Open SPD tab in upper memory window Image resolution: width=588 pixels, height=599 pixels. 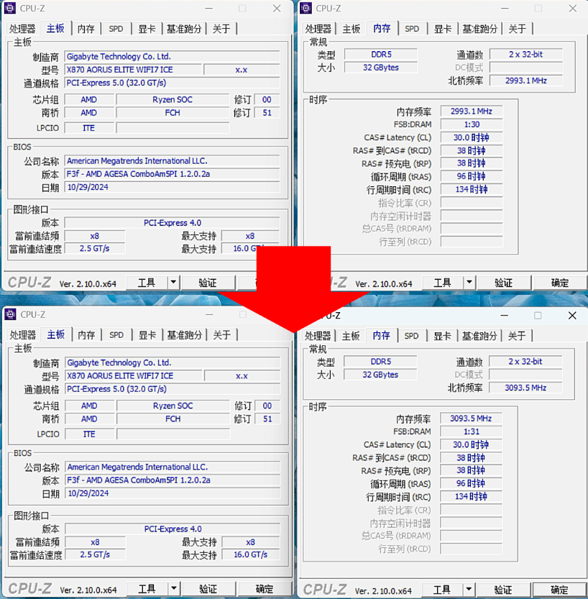412,29
